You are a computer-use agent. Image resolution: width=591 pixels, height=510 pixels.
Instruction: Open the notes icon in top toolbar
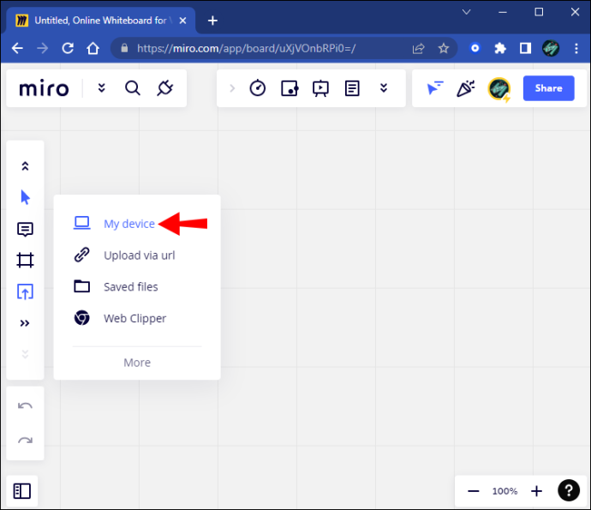point(352,88)
